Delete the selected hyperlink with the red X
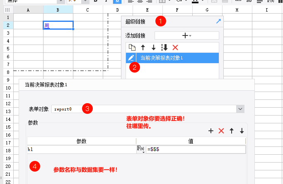Screen dimensions: 283x184 pyautogui.click(x=175, y=47)
